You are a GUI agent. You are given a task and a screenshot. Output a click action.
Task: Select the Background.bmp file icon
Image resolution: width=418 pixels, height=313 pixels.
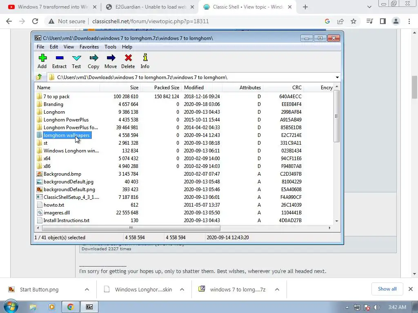point(40,174)
